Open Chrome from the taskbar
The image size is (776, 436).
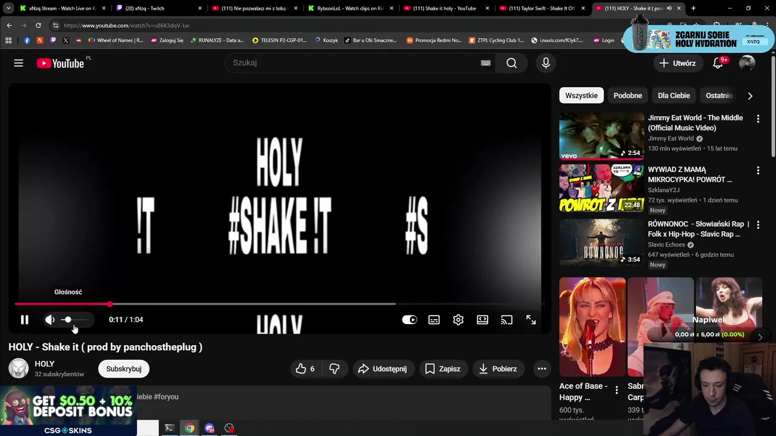click(189, 428)
